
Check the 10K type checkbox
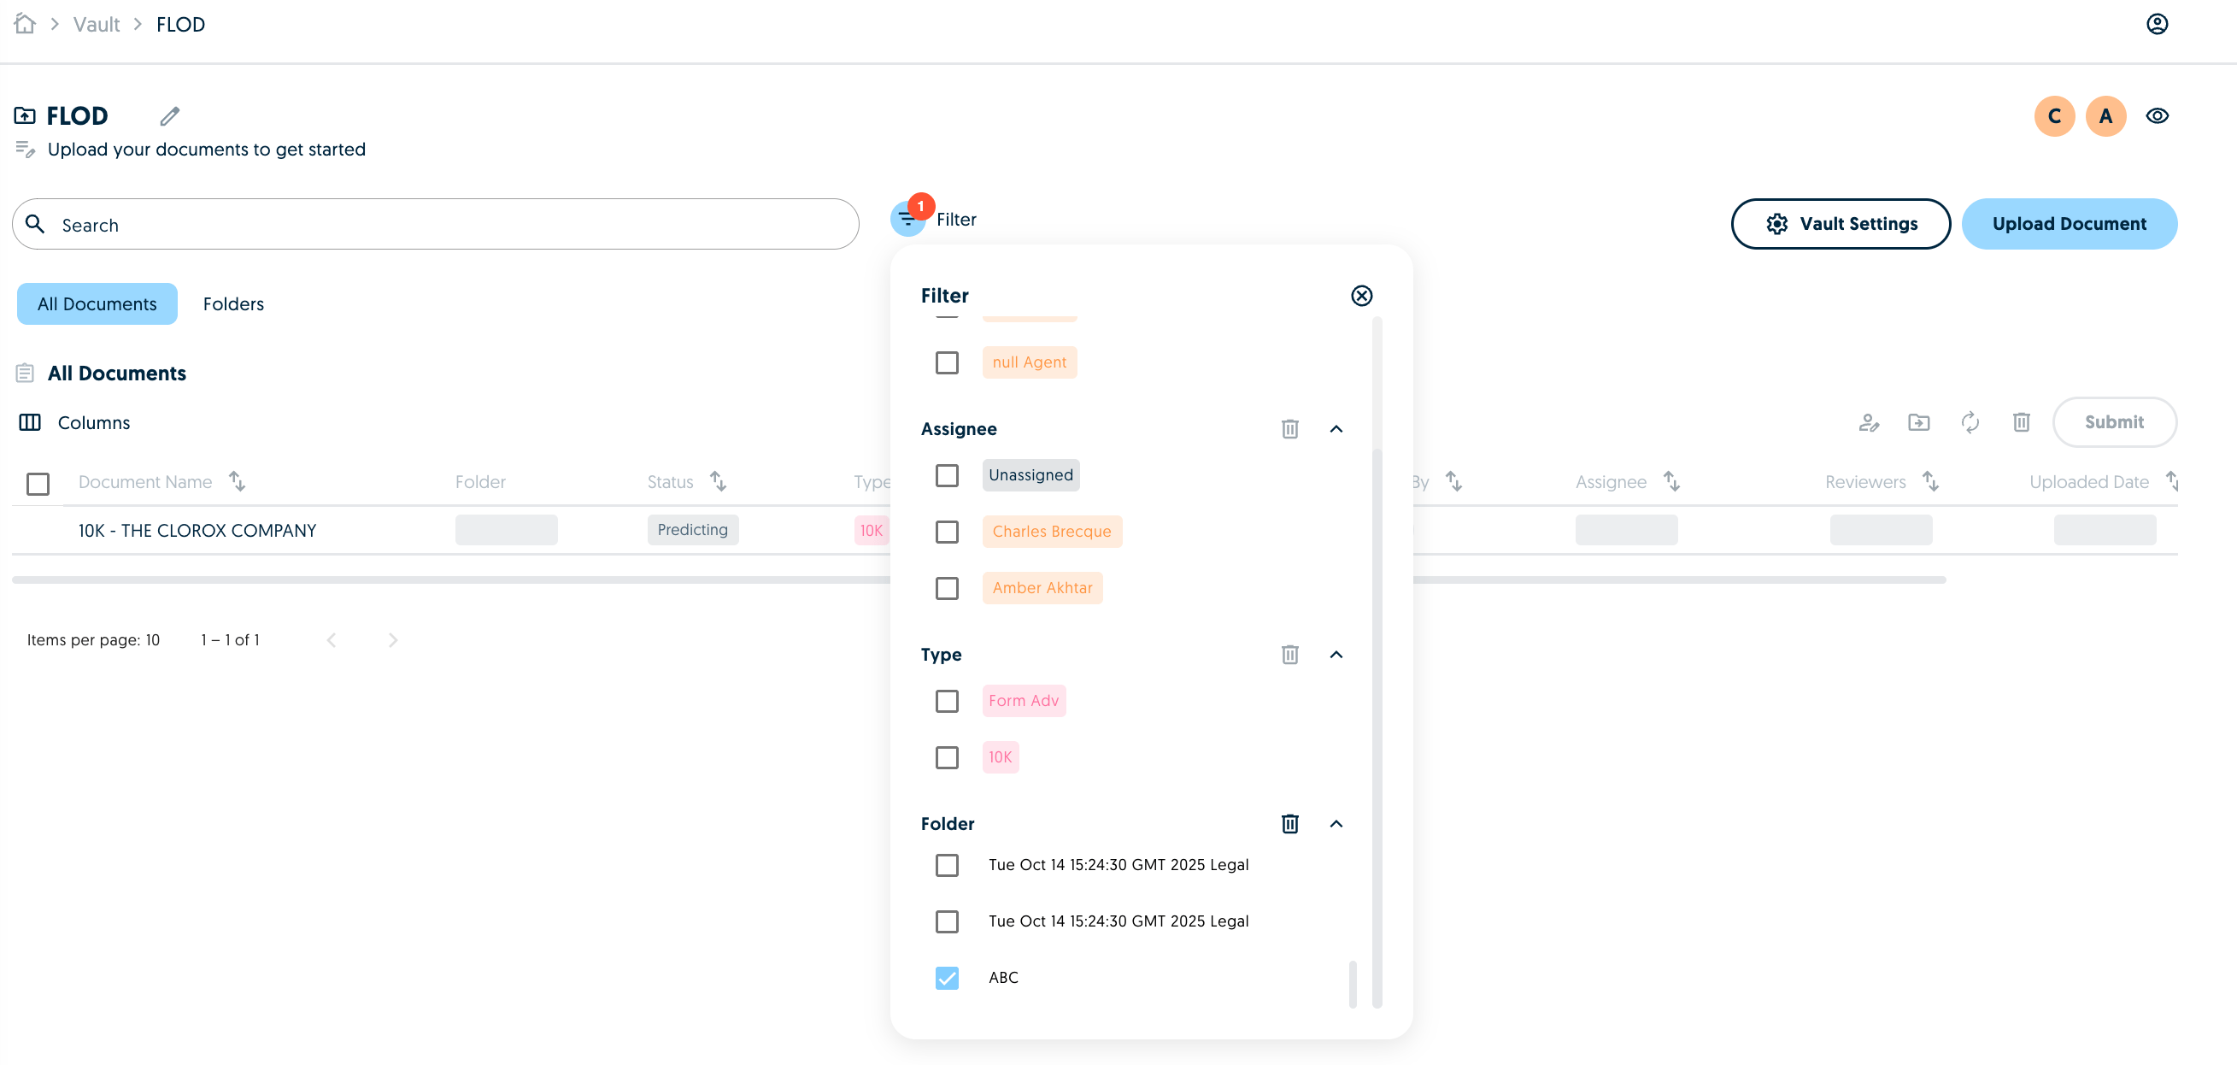[x=947, y=757]
